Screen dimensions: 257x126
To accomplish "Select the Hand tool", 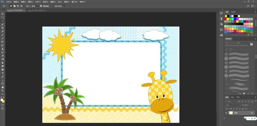I will pyautogui.click(x=3, y=87).
